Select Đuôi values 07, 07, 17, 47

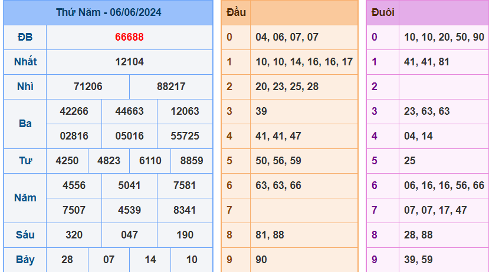(435, 210)
